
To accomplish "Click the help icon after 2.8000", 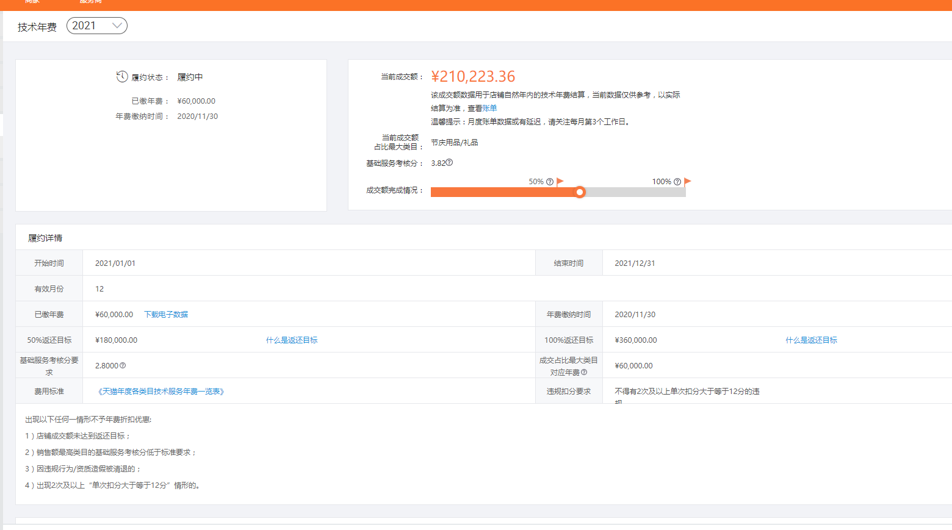I will [123, 366].
